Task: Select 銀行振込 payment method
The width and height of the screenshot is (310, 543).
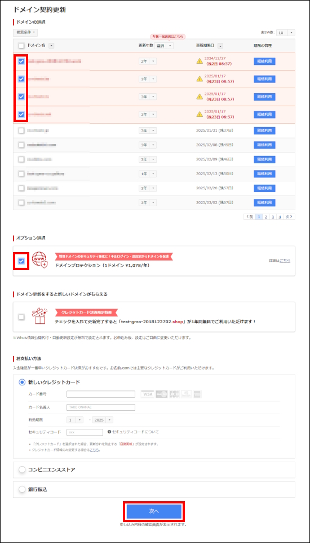Action: point(22,489)
